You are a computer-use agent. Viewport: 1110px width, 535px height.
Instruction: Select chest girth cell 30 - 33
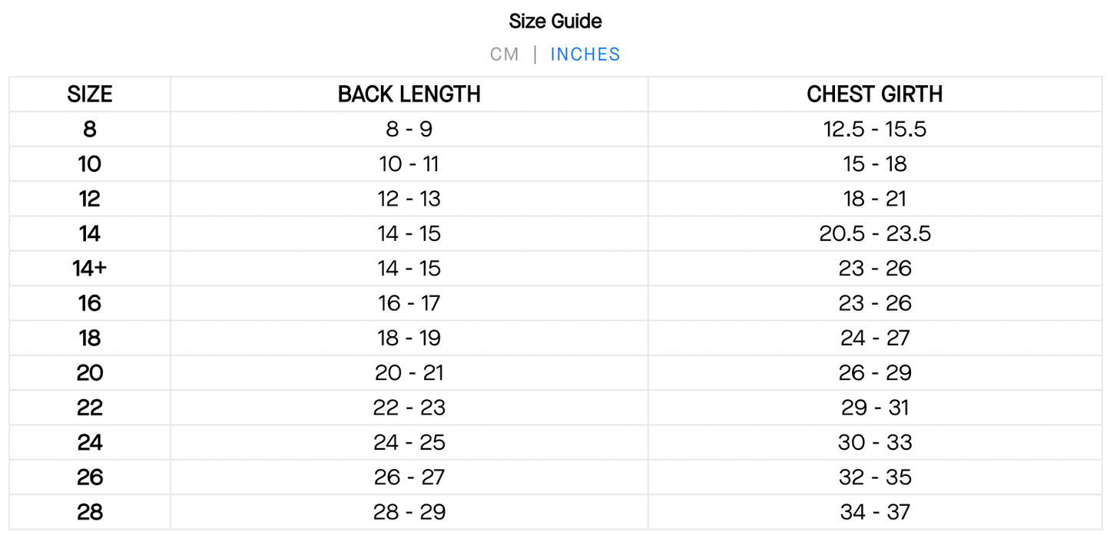(874, 442)
